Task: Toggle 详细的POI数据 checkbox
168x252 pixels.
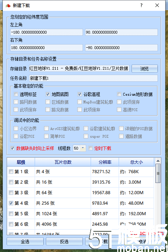Action: pos(121,128)
